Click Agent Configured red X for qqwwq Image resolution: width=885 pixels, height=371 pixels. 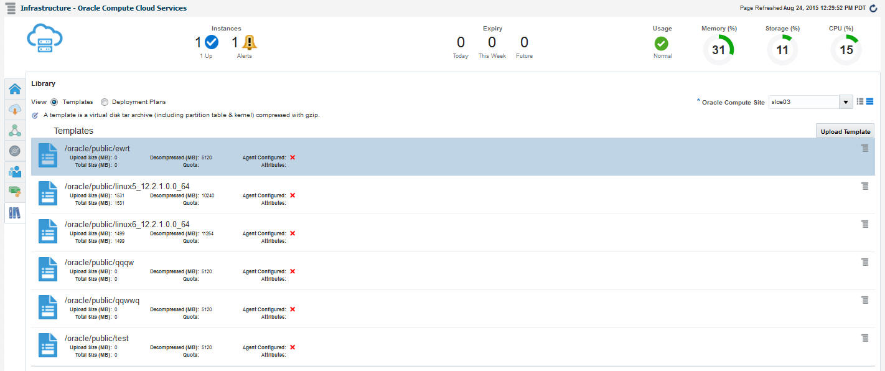coord(293,309)
